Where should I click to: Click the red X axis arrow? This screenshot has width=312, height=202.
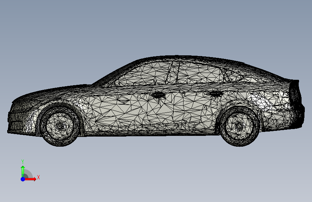click(31, 179)
